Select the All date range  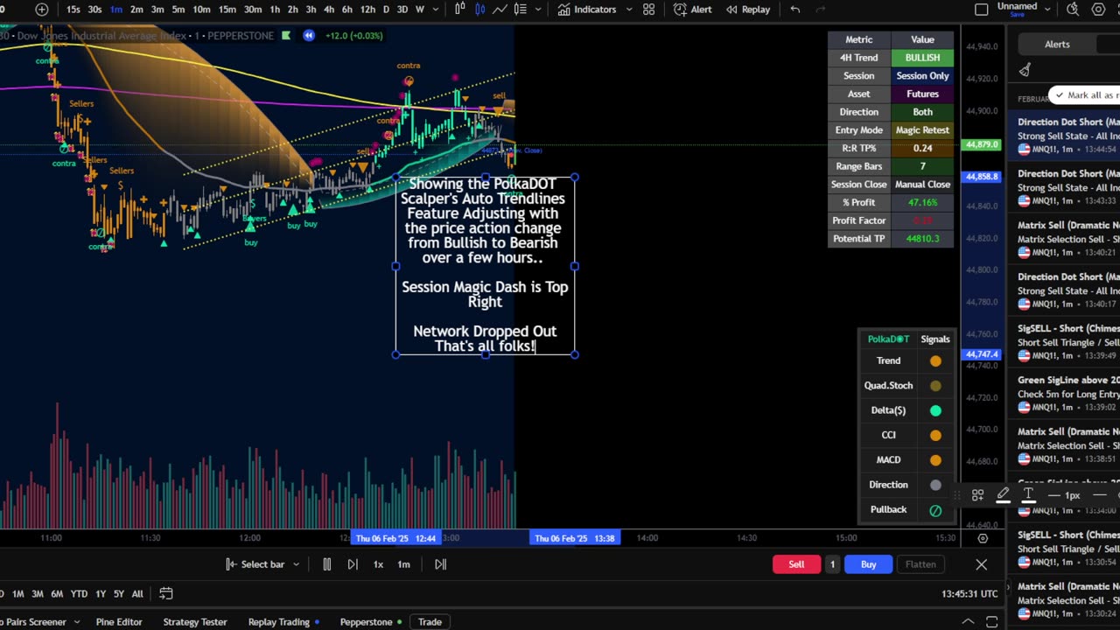pyautogui.click(x=137, y=594)
